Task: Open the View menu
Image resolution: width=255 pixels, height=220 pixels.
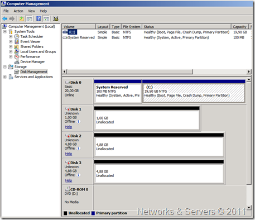Action: 32,11
